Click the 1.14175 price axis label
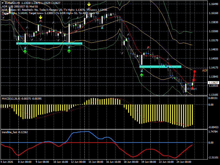 pos(214,68)
